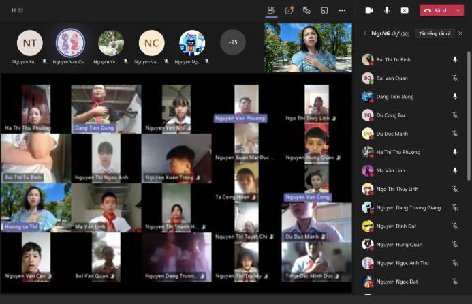The width and height of the screenshot is (472, 304).
Task: Click the participants list scrollbar
Action: point(469,170)
